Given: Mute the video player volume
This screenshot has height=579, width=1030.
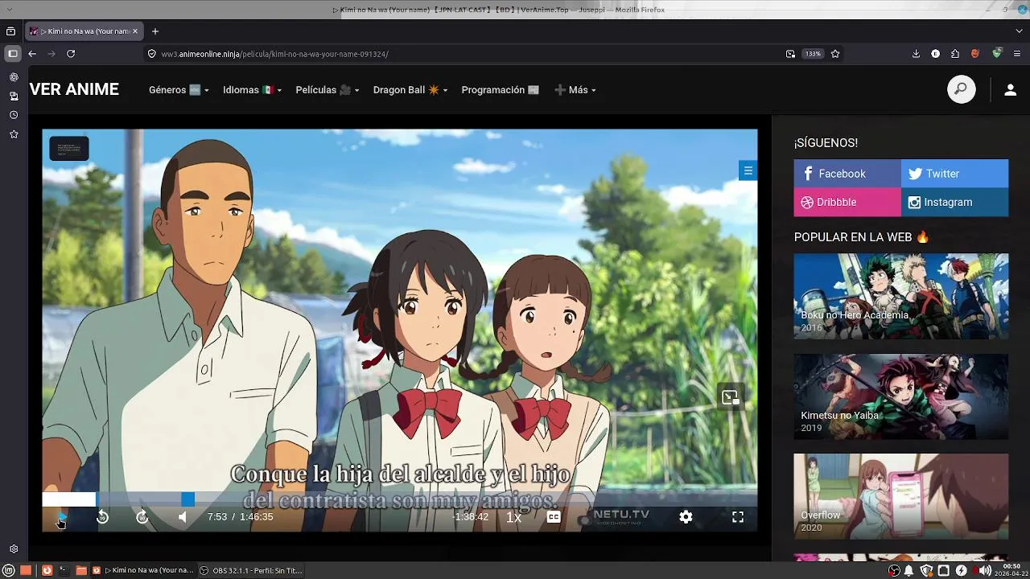Looking at the screenshot, I should coord(183,517).
